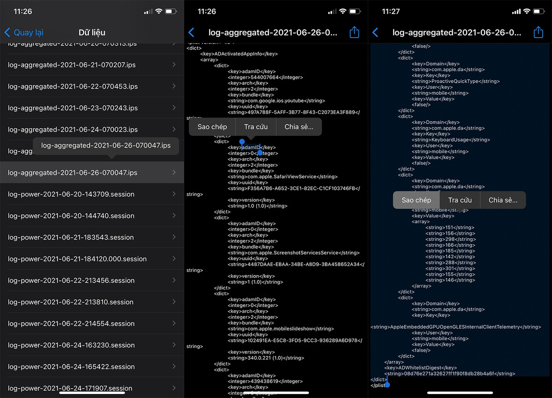The image size is (552, 398).
Task: Tap the back chevron in the right screen header
Action: (375, 33)
